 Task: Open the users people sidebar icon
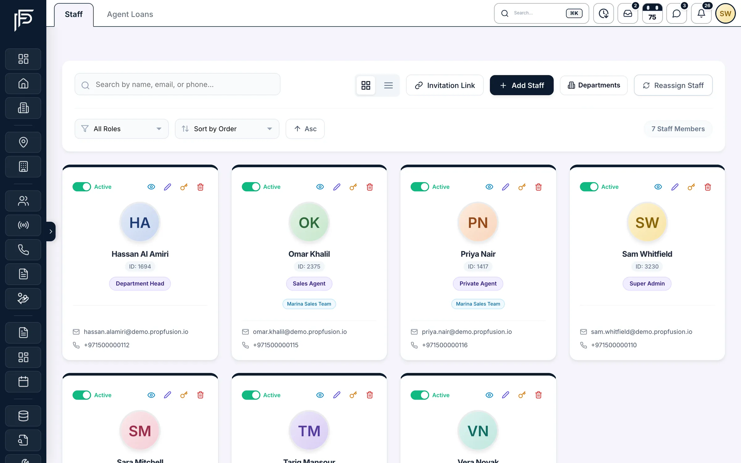click(x=23, y=201)
